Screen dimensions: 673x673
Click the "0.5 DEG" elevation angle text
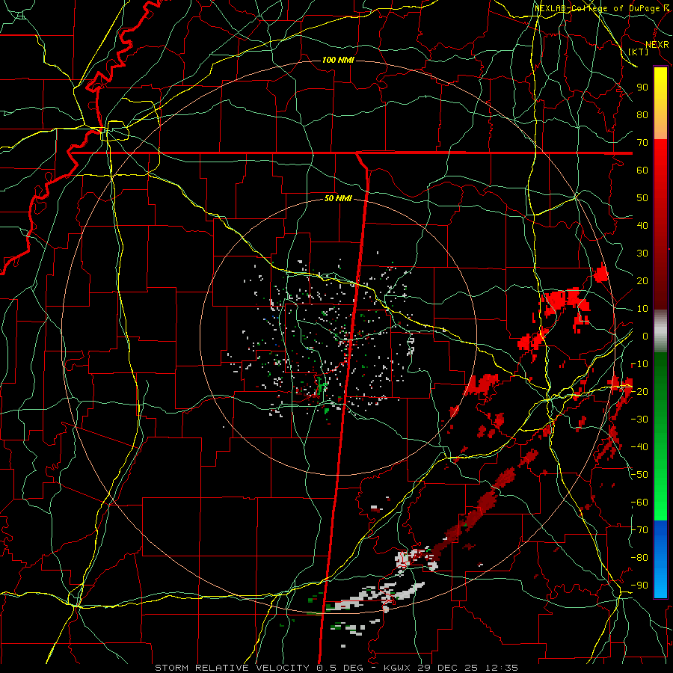(x=340, y=668)
